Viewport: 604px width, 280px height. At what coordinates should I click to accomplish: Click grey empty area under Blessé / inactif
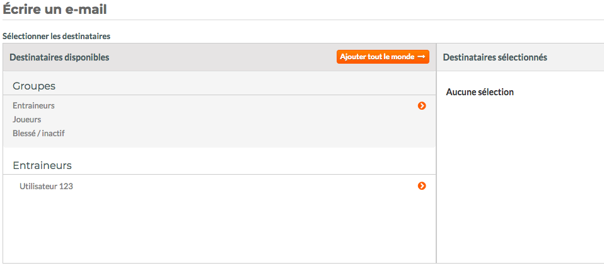219,143
